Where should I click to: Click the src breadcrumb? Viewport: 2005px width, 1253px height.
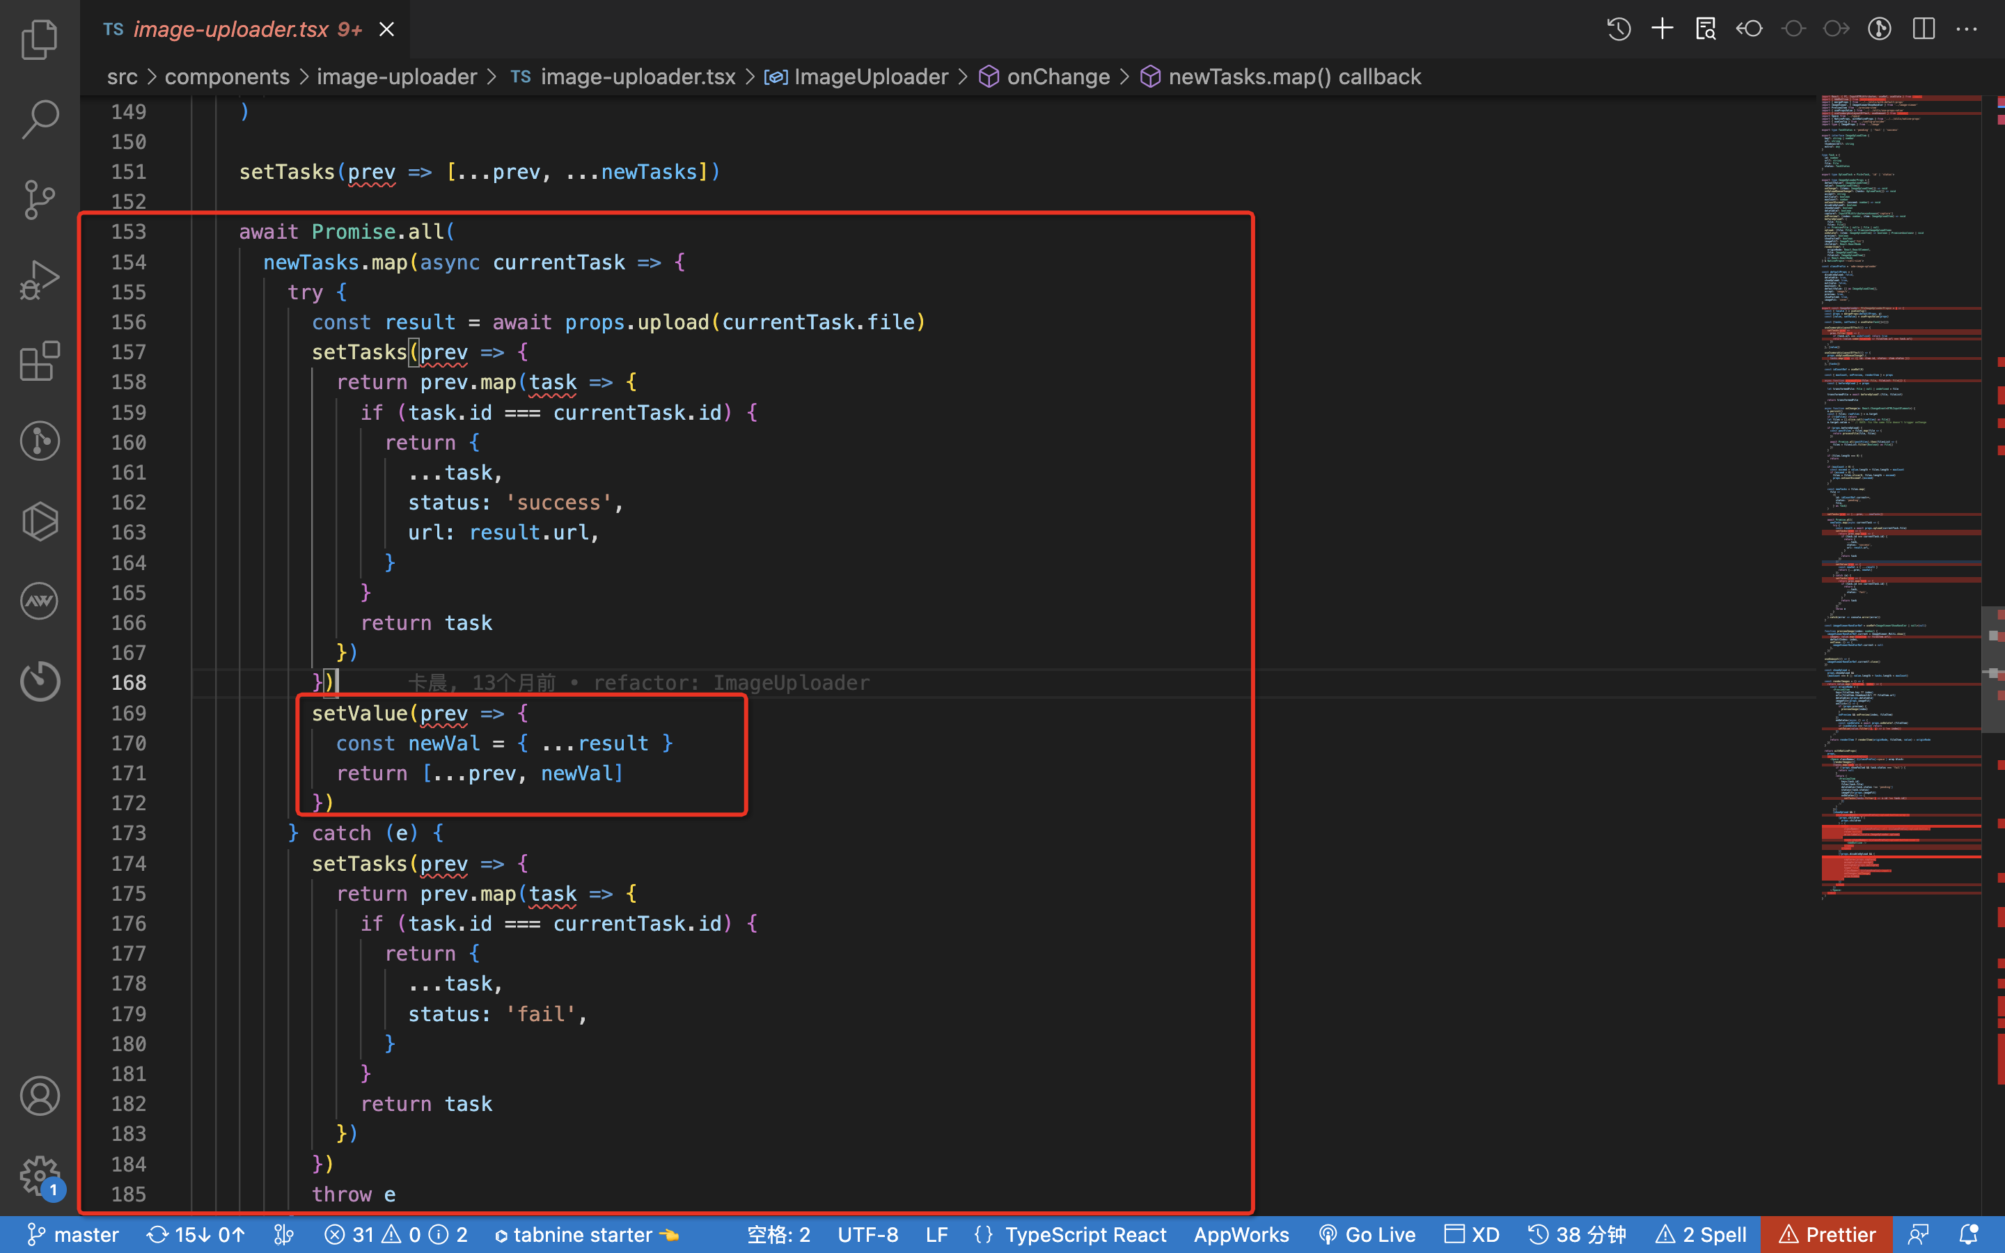(122, 77)
